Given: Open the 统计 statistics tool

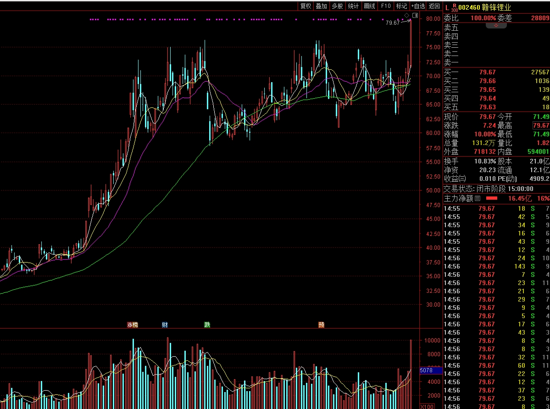Looking at the screenshot, I should [353, 6].
